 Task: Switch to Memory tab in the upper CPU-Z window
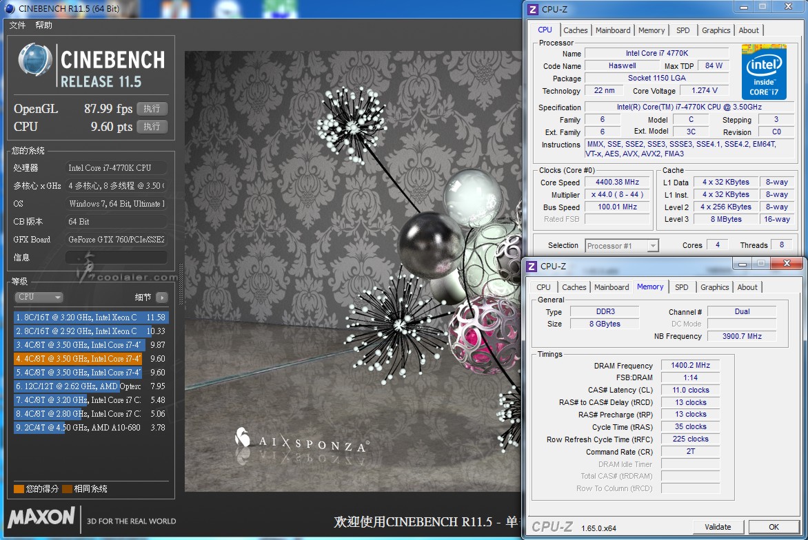pyautogui.click(x=652, y=30)
